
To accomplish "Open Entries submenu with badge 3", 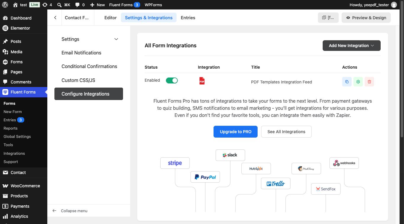I will 14,120.
